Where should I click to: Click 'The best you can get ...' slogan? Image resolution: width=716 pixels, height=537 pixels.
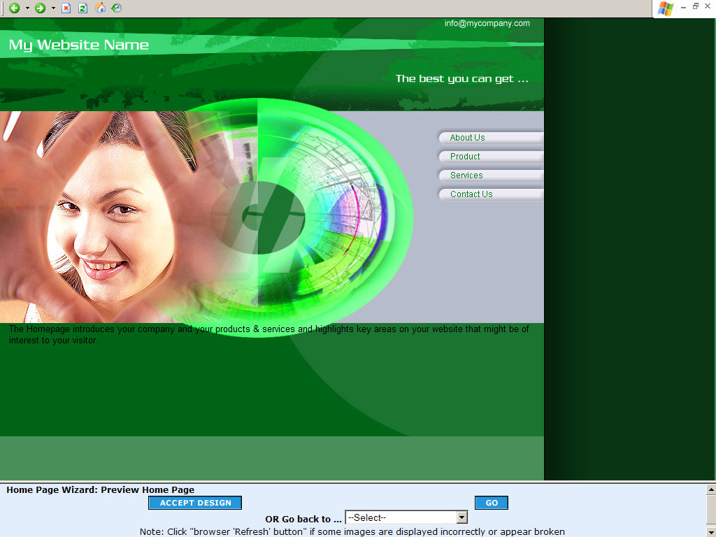[461, 78]
